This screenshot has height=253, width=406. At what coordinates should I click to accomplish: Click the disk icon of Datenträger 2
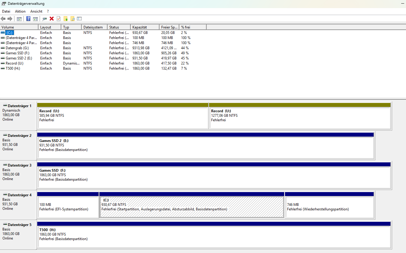(x=5, y=135)
